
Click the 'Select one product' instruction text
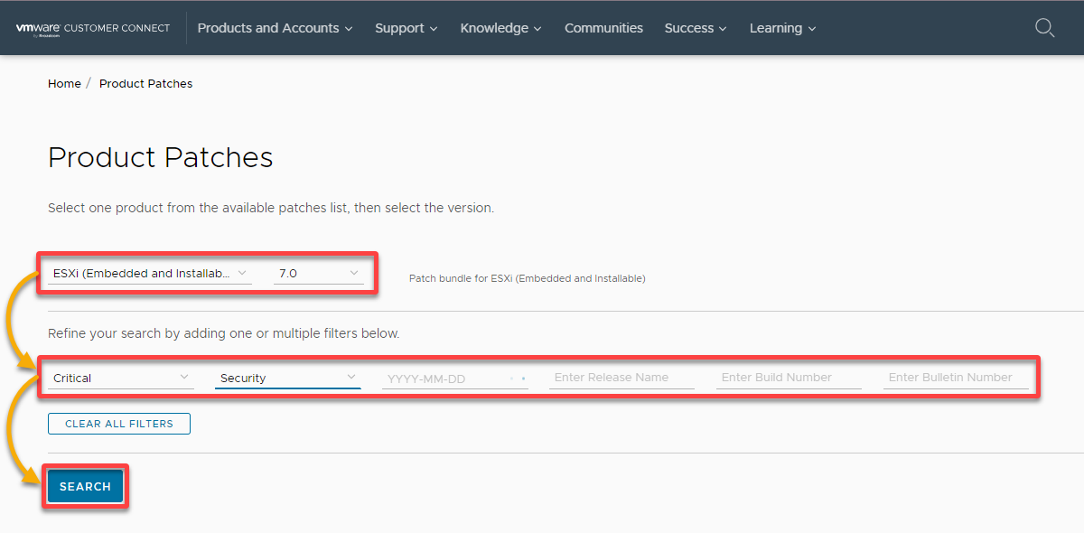click(x=271, y=208)
